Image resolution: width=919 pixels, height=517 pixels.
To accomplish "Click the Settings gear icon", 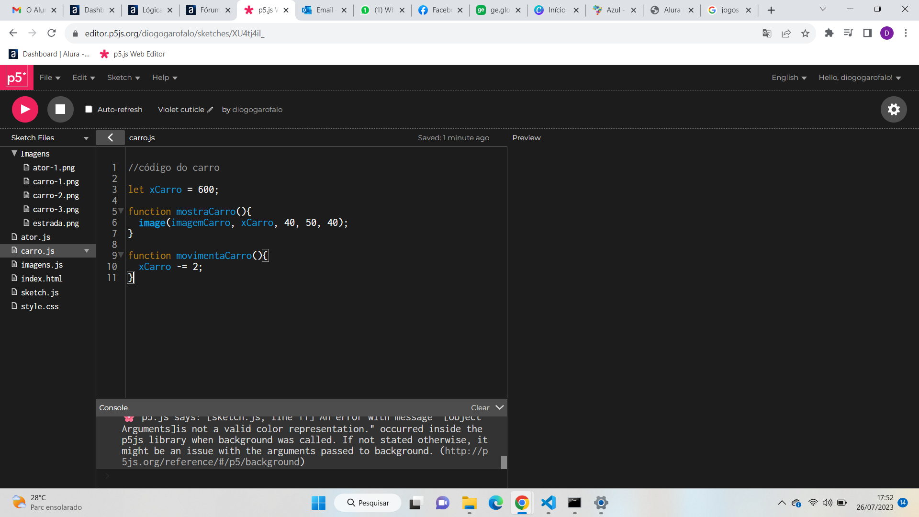I will coord(895,109).
